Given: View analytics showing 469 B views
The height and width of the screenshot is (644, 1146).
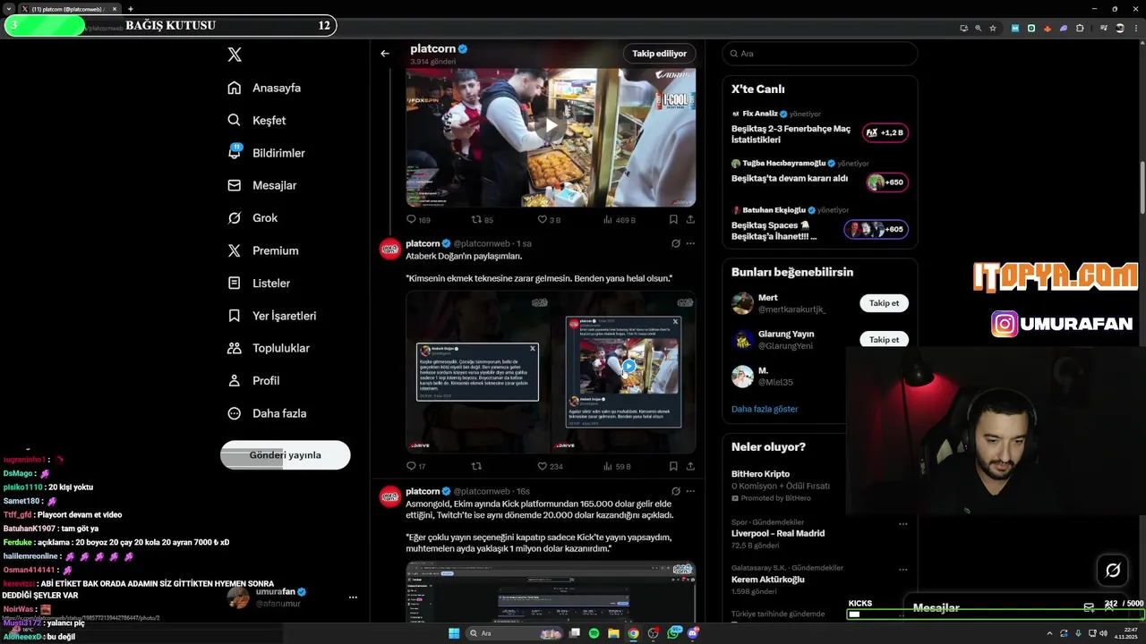Looking at the screenshot, I should [620, 219].
